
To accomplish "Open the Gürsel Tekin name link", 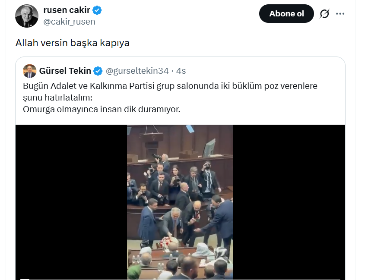I will coord(65,71).
